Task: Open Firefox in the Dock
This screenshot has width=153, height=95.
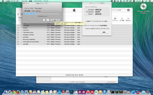Action: [18, 92]
